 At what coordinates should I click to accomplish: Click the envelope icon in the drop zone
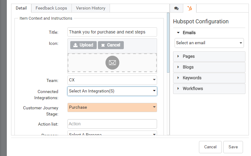tap(112, 63)
